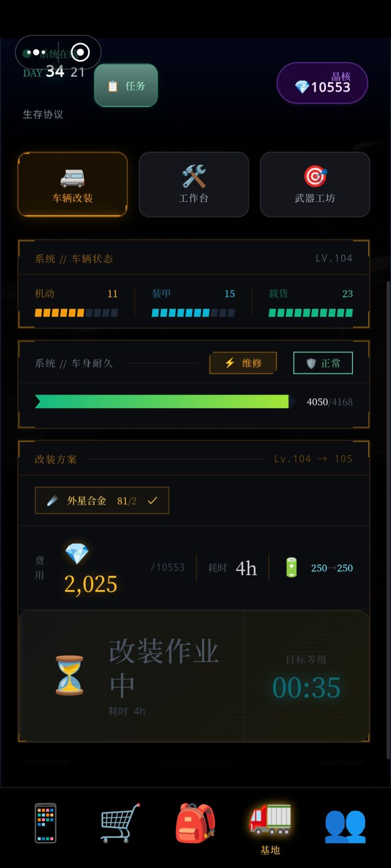Open the blue people icon

click(x=345, y=824)
